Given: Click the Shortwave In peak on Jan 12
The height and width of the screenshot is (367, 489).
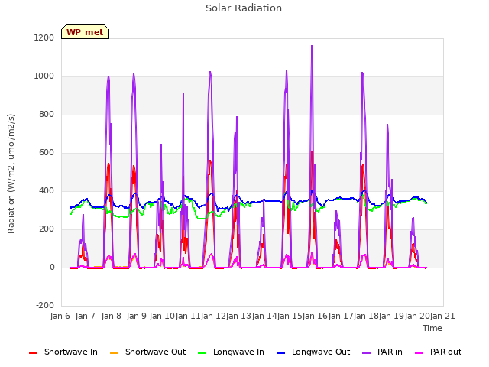Looking at the screenshot, I should 210,161.
